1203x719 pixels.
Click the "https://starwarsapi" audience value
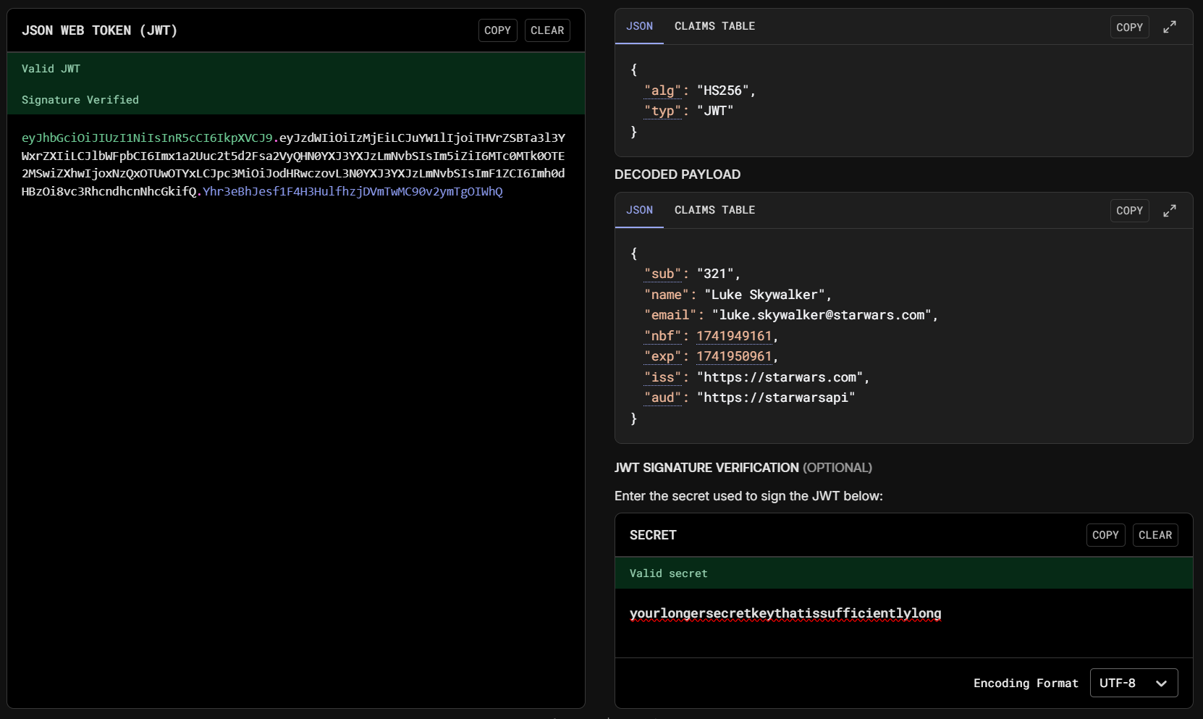776,398
